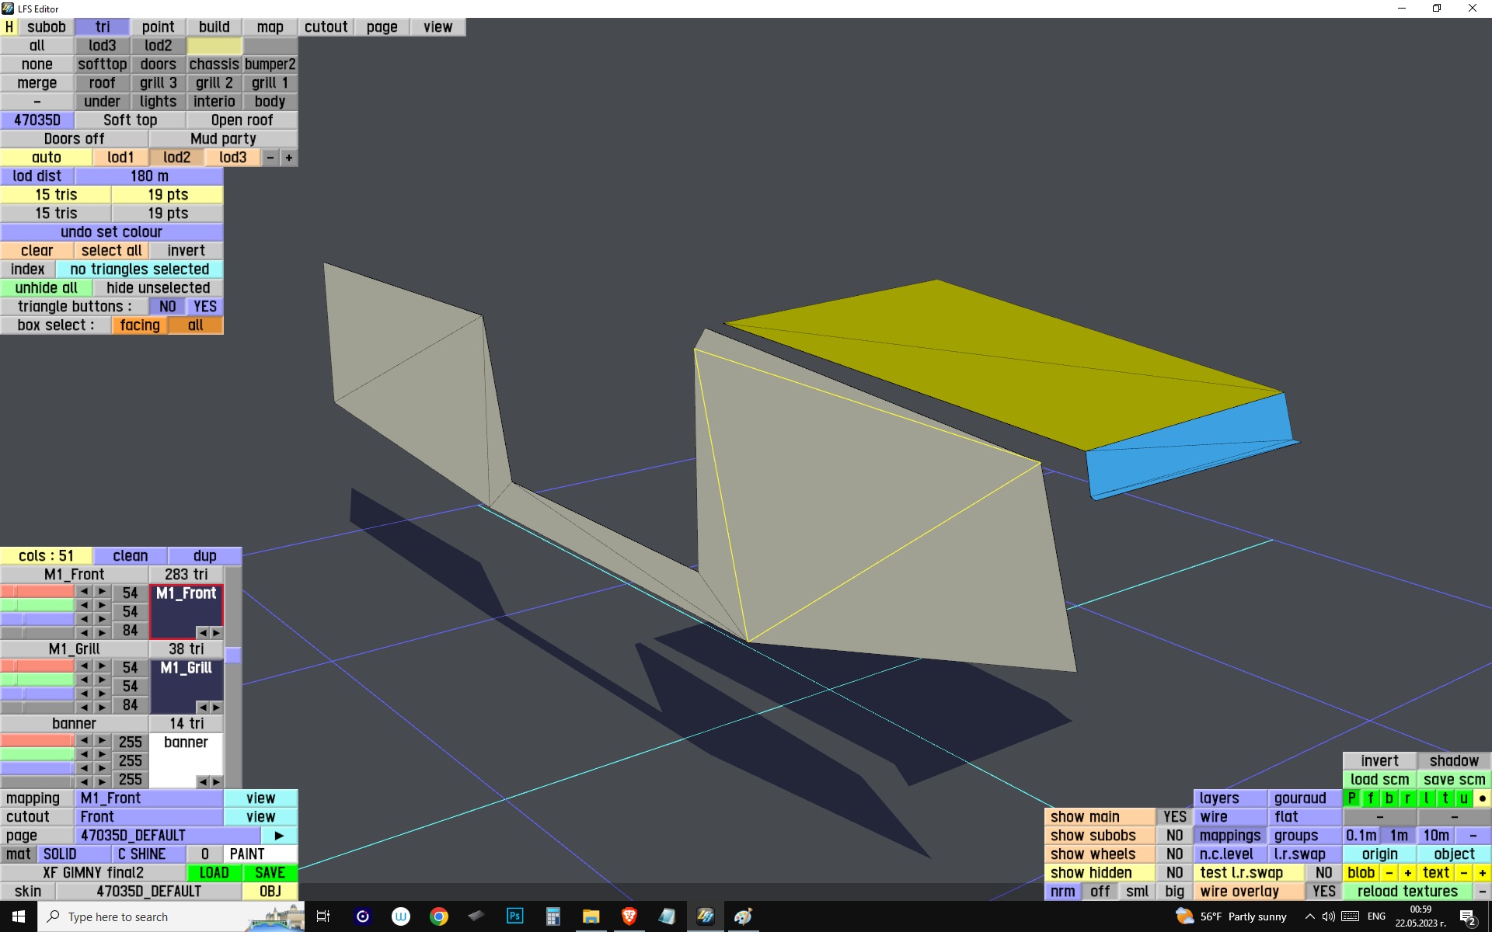Click the H button top-left
The width and height of the screenshot is (1492, 932).
click(9, 27)
